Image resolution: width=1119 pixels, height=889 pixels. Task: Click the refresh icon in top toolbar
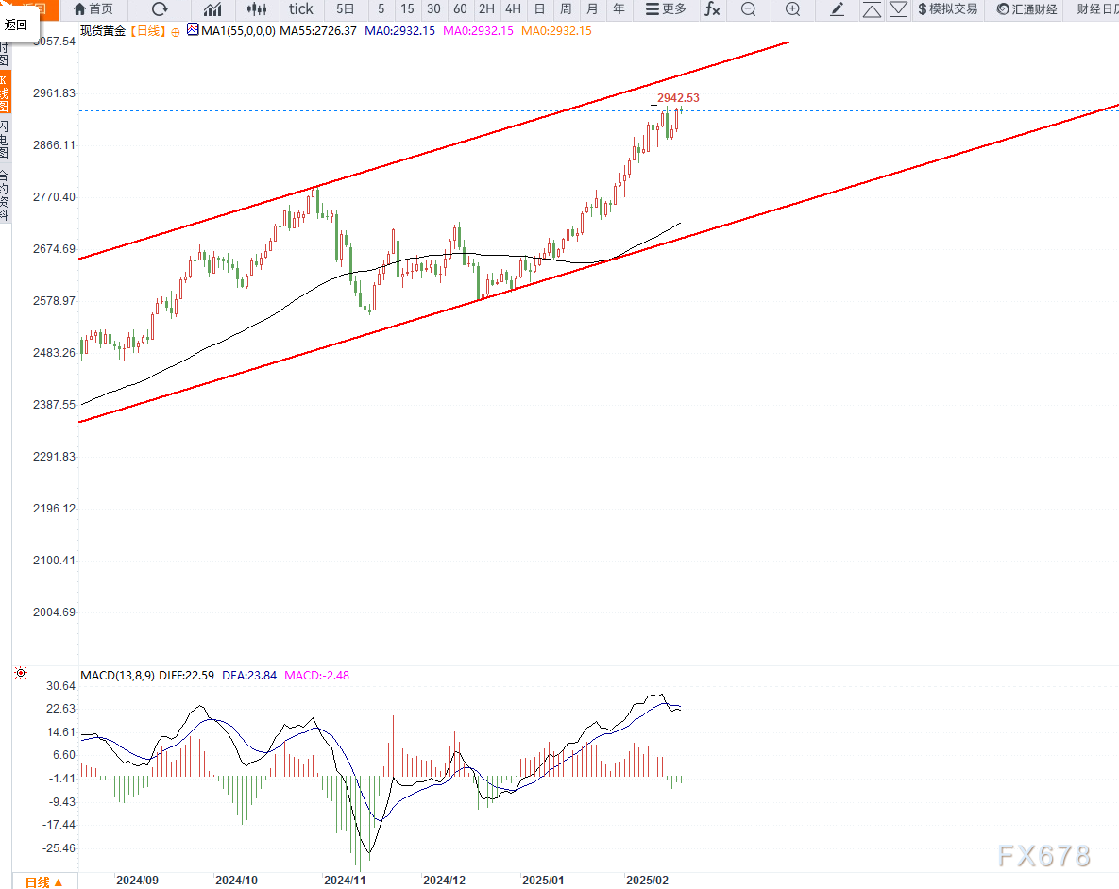[160, 9]
